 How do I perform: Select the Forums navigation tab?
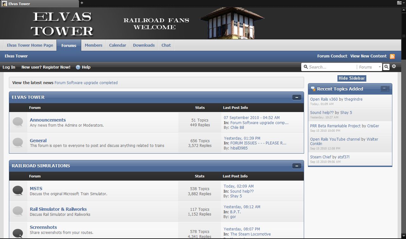(x=69, y=45)
